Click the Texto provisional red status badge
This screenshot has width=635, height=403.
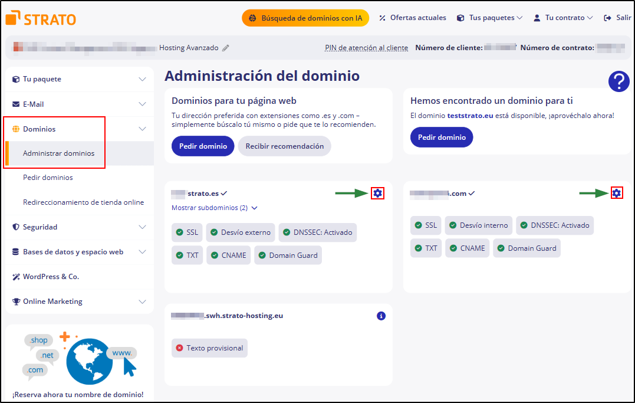209,348
